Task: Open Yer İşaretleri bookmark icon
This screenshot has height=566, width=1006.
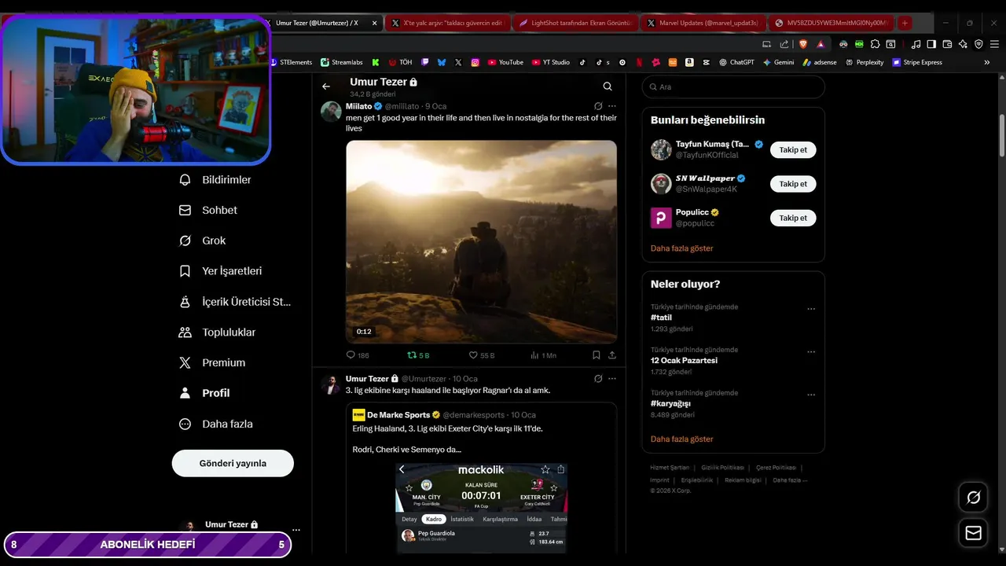Action: point(185,271)
